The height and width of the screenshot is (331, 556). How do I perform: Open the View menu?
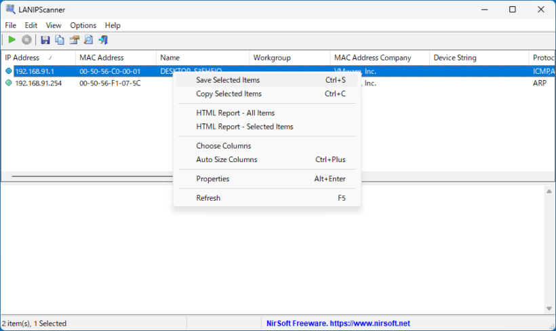tap(54, 26)
